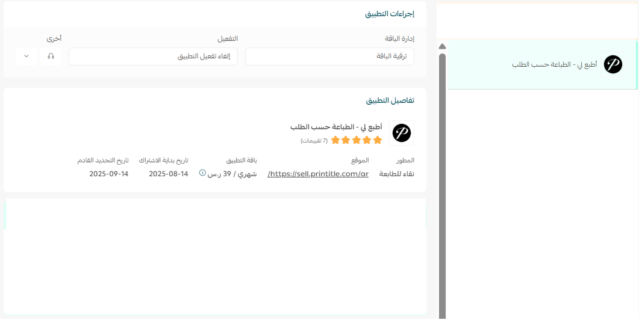This screenshot has height=320, width=639.
Task: Click the تاريخ التجديد القادم label
Action: [103, 161]
